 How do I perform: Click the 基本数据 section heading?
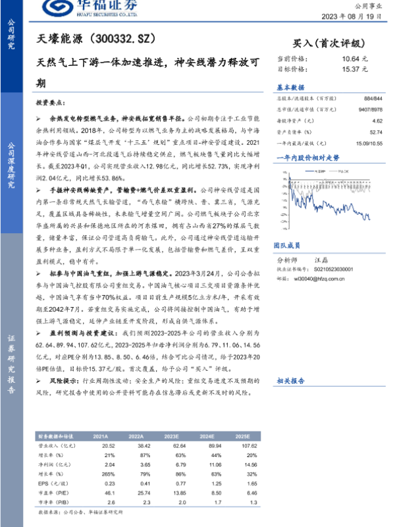point(290,86)
